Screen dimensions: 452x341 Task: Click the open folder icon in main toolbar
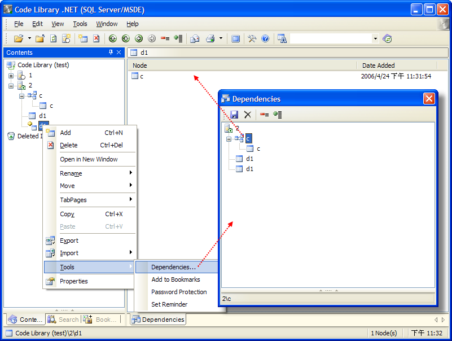19,38
